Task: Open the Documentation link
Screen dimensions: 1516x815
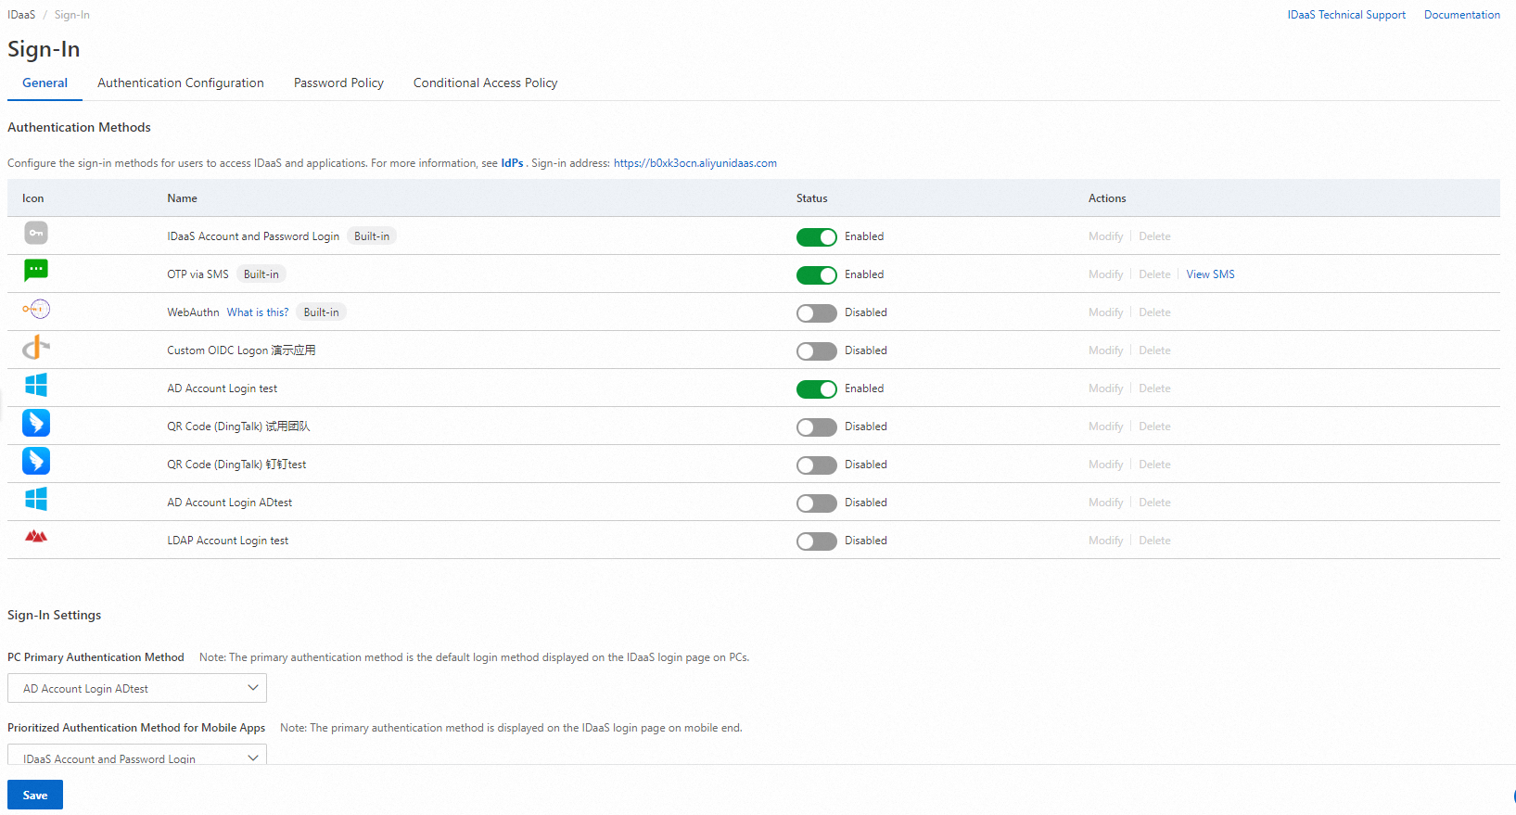Action: coord(1462,15)
